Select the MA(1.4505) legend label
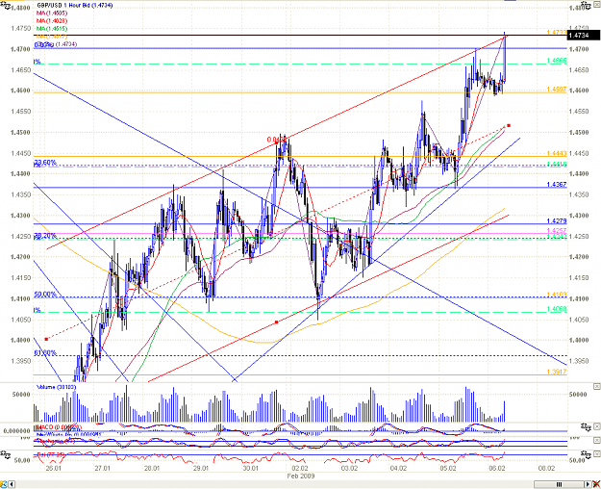 pyautogui.click(x=52, y=13)
